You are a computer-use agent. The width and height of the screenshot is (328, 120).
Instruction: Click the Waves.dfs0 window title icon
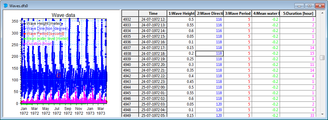(x=6, y=6)
